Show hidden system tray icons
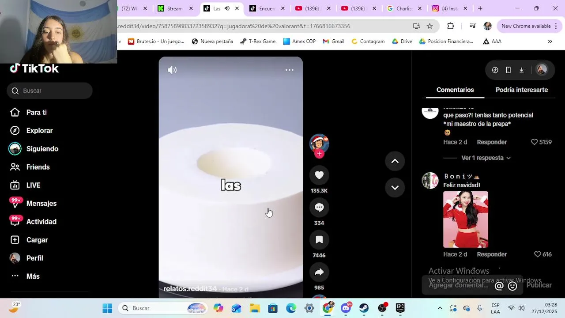The height and width of the screenshot is (318, 565). [440, 308]
